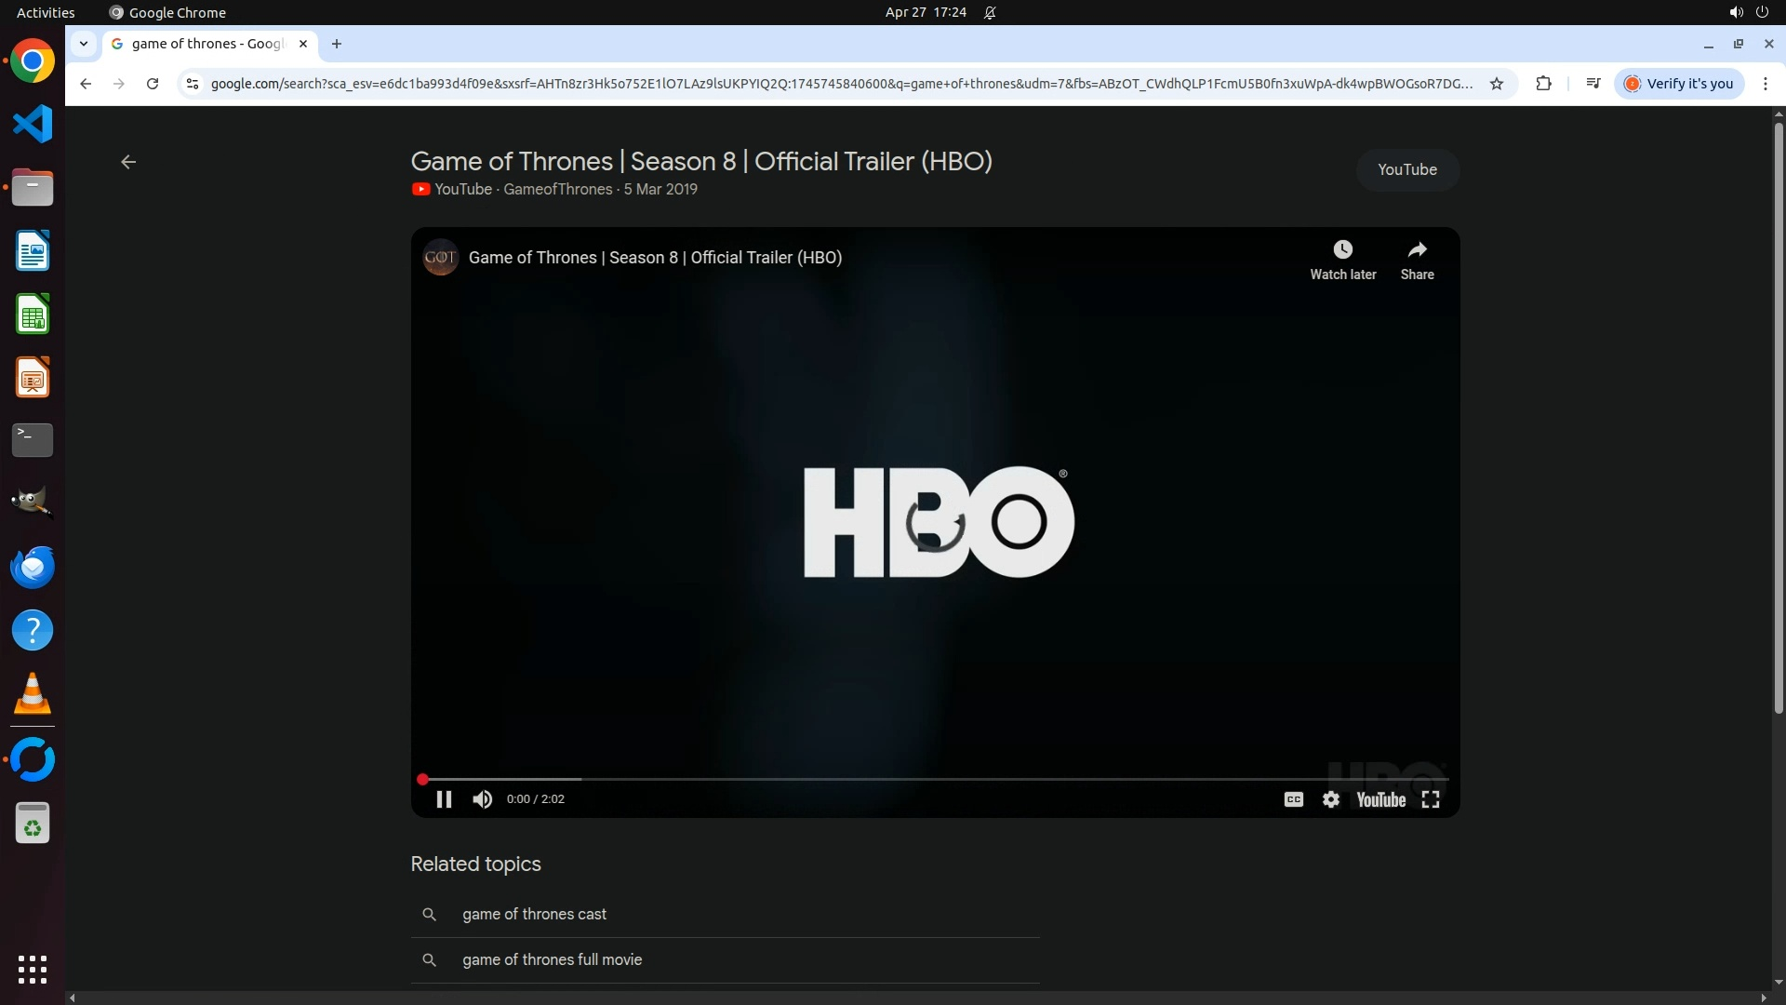1786x1005 pixels.
Task: Click the Share arrow icon
Action: point(1417,249)
